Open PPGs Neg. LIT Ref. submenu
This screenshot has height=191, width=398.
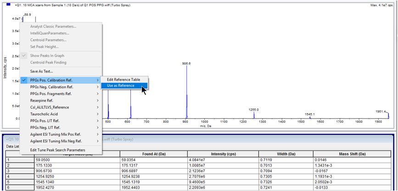(x=61, y=128)
